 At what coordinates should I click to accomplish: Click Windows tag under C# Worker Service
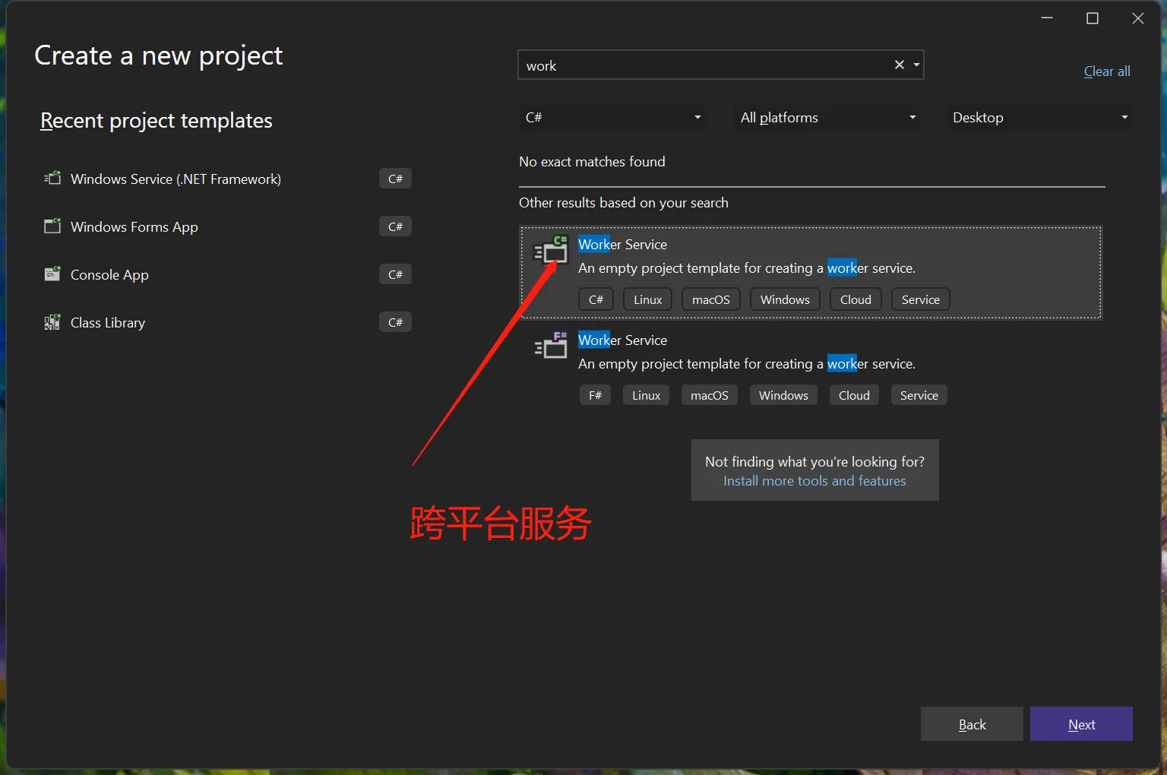(785, 299)
